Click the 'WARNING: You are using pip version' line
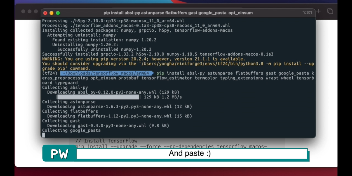The width and height of the screenshot is (352, 176). click(x=143, y=59)
